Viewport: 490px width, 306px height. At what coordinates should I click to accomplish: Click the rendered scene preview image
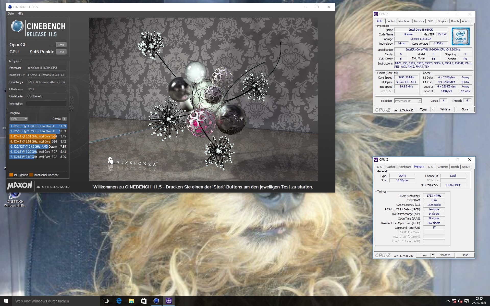coord(203,99)
